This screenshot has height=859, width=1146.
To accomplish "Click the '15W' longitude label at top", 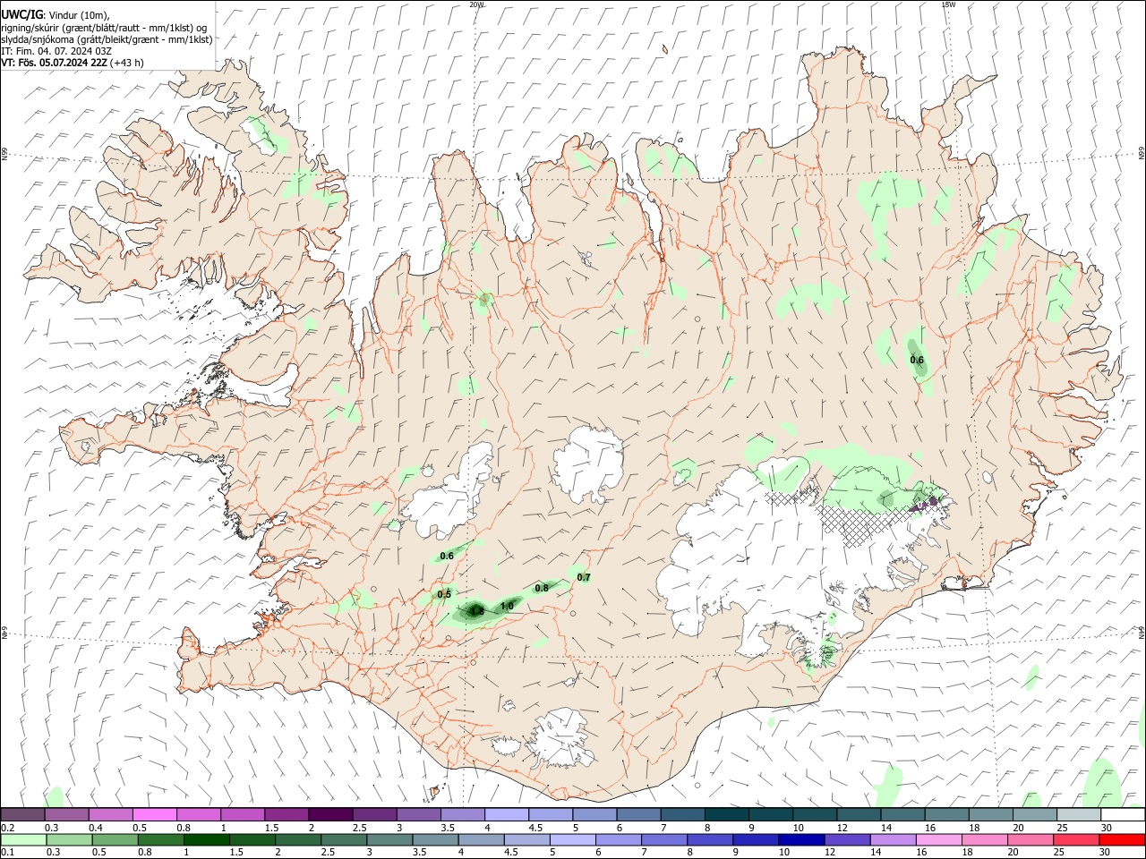I will click(x=948, y=4).
